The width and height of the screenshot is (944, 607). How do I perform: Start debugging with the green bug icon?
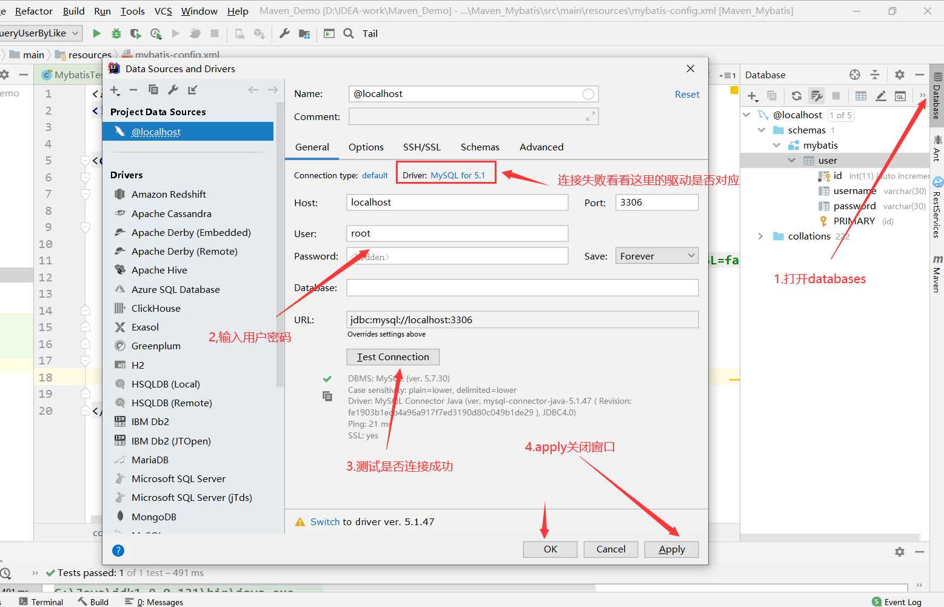pos(116,33)
